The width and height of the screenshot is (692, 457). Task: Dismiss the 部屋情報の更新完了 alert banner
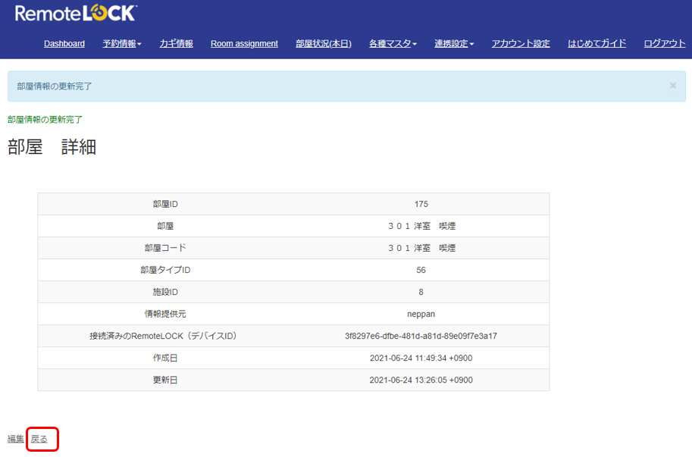(672, 86)
